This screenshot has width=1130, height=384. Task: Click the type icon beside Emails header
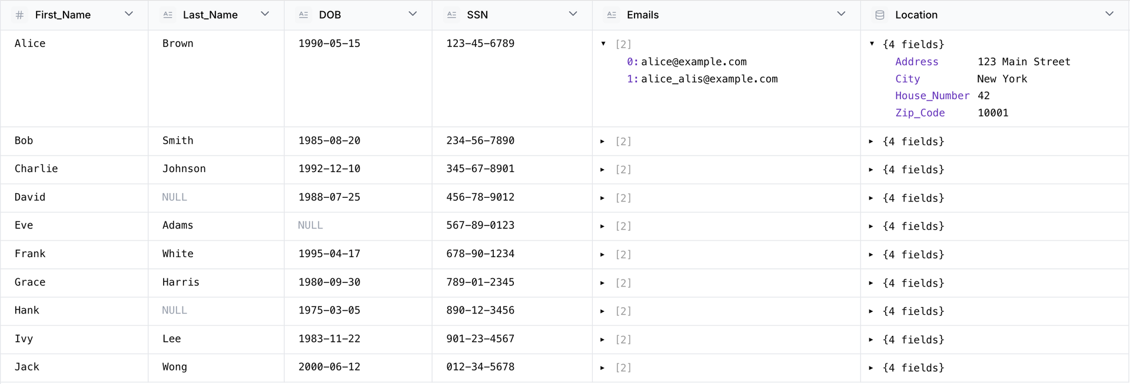pos(611,15)
